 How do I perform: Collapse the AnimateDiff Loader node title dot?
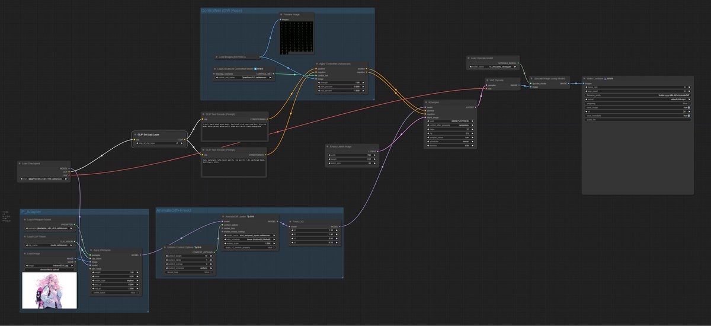(x=223, y=216)
